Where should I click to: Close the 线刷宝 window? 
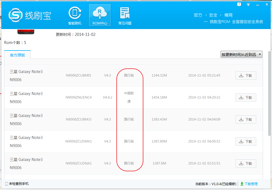point(267,5)
